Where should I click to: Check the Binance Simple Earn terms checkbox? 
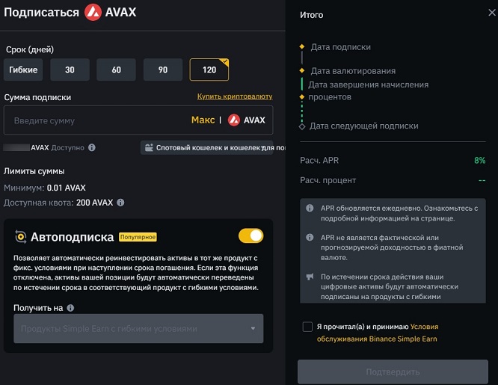pos(307,327)
